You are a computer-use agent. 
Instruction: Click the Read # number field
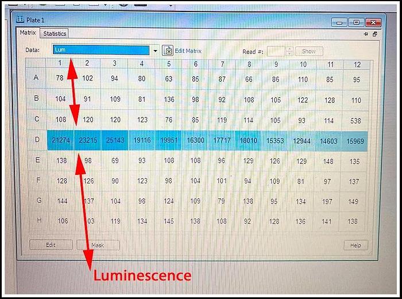276,51
